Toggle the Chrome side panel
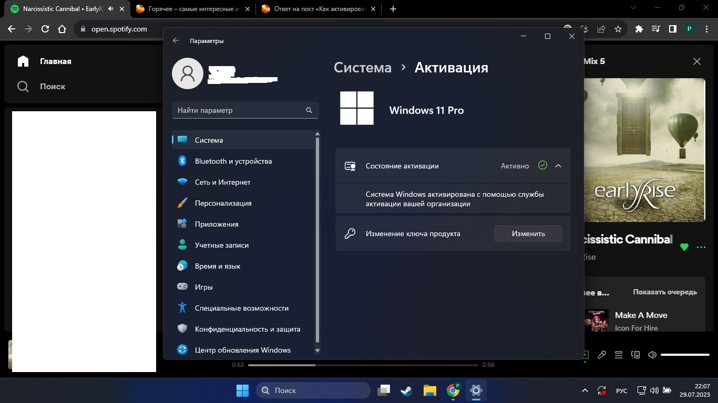Viewport: 718px width, 403px height. pyautogui.click(x=673, y=29)
